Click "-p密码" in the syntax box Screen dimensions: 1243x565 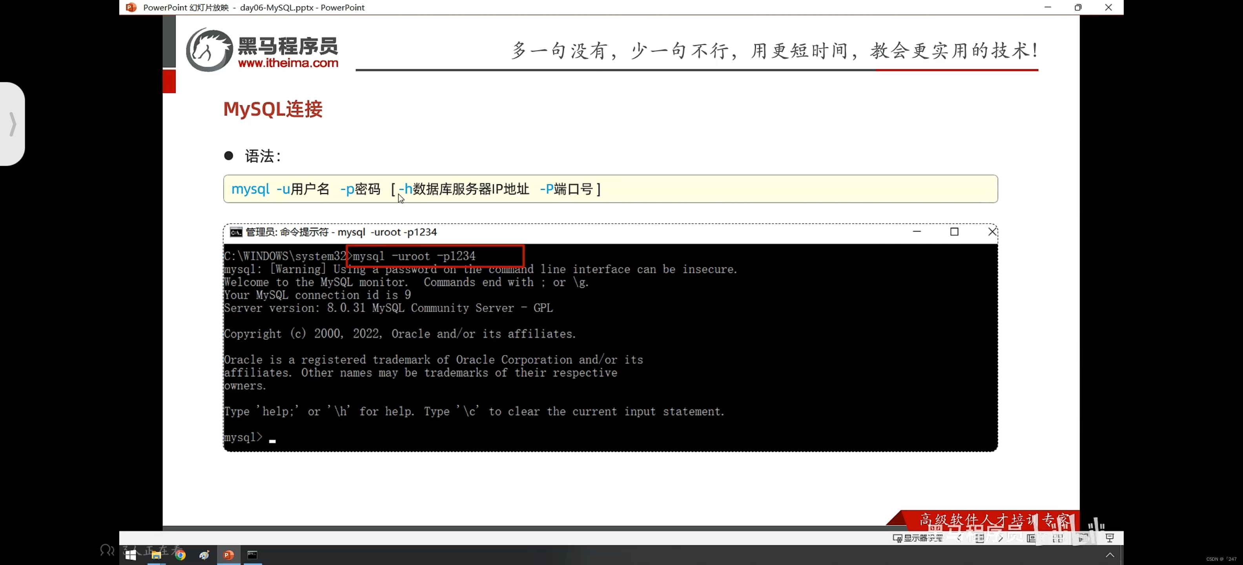coord(361,189)
